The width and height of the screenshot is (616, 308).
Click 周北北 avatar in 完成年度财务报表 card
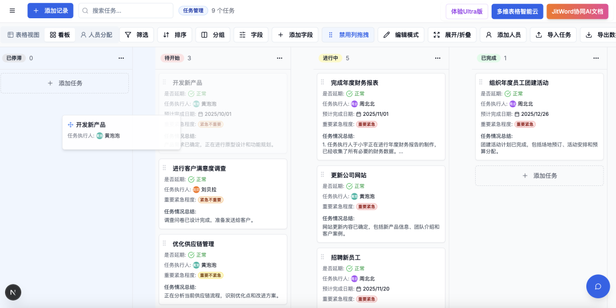[x=354, y=104]
